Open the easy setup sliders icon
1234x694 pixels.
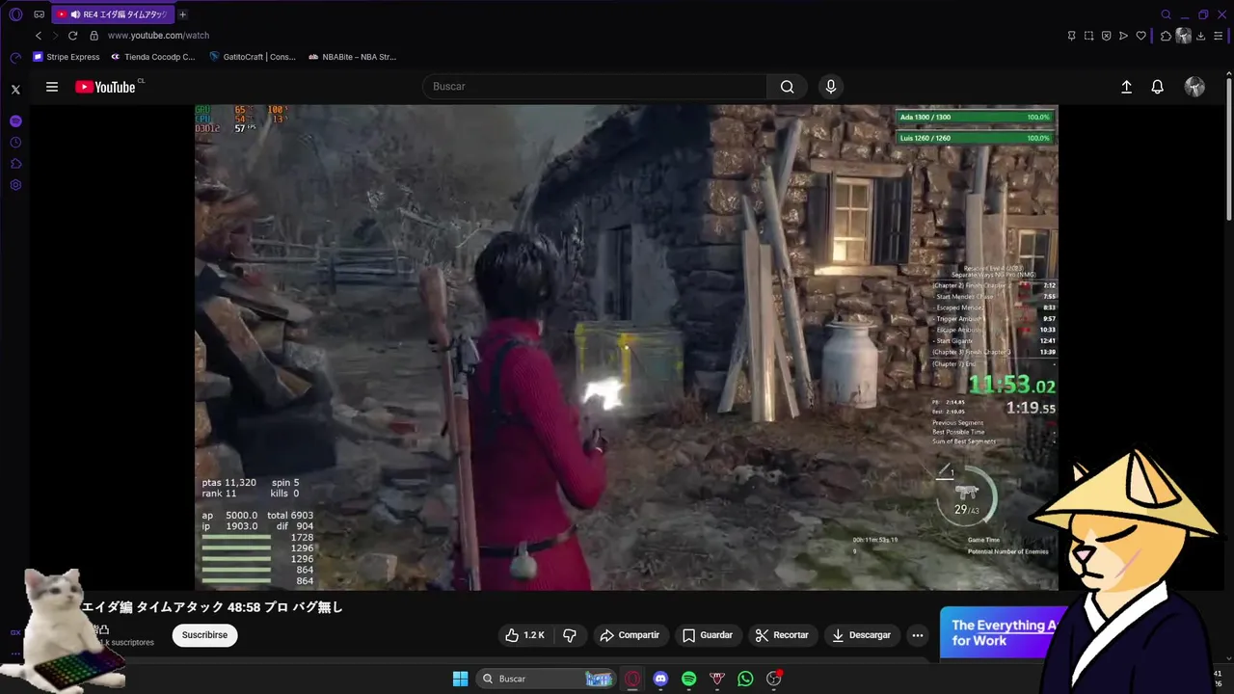1219,36
